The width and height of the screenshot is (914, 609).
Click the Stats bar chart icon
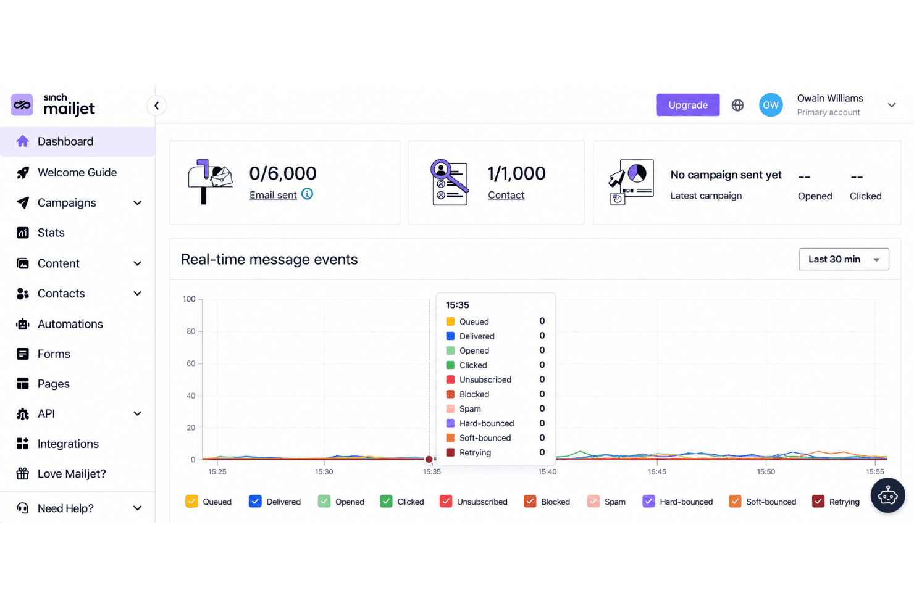coord(23,233)
